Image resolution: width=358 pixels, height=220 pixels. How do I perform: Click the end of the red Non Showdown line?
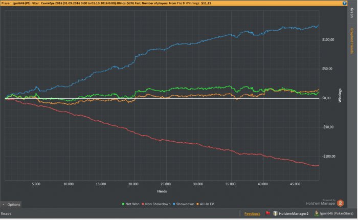(x=318, y=165)
